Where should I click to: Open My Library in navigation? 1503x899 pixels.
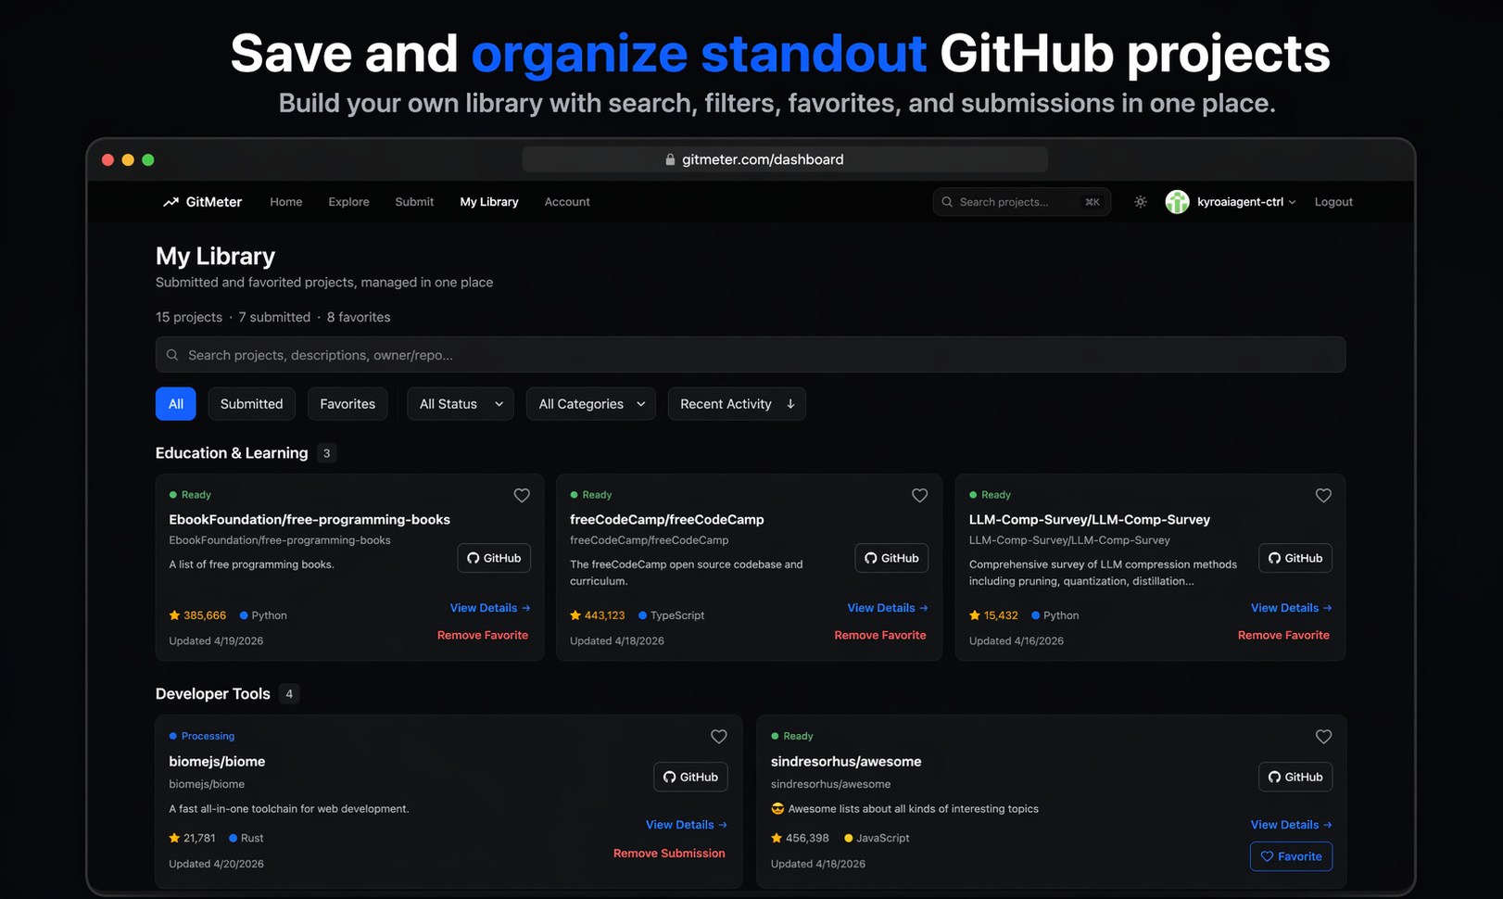point(489,202)
